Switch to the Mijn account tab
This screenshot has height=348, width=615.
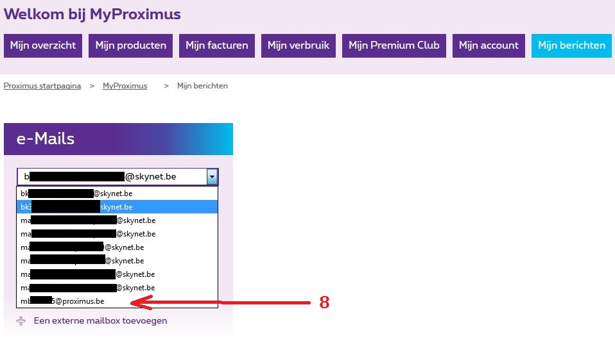pos(489,46)
